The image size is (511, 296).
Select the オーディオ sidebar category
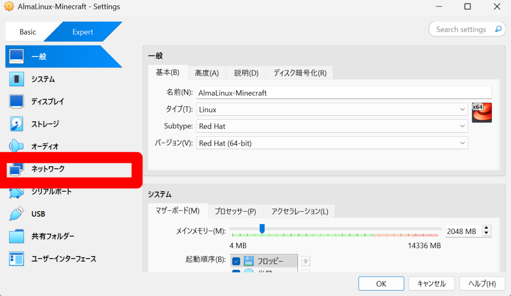(44, 146)
